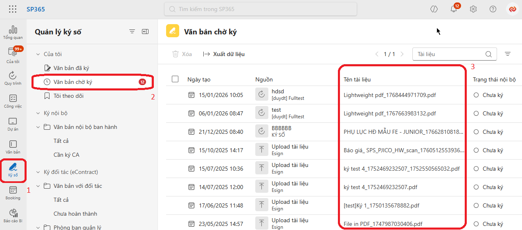This screenshot has width=522, height=230.
Task: Click the Xuất dữ liệu button
Action: pyautogui.click(x=224, y=54)
